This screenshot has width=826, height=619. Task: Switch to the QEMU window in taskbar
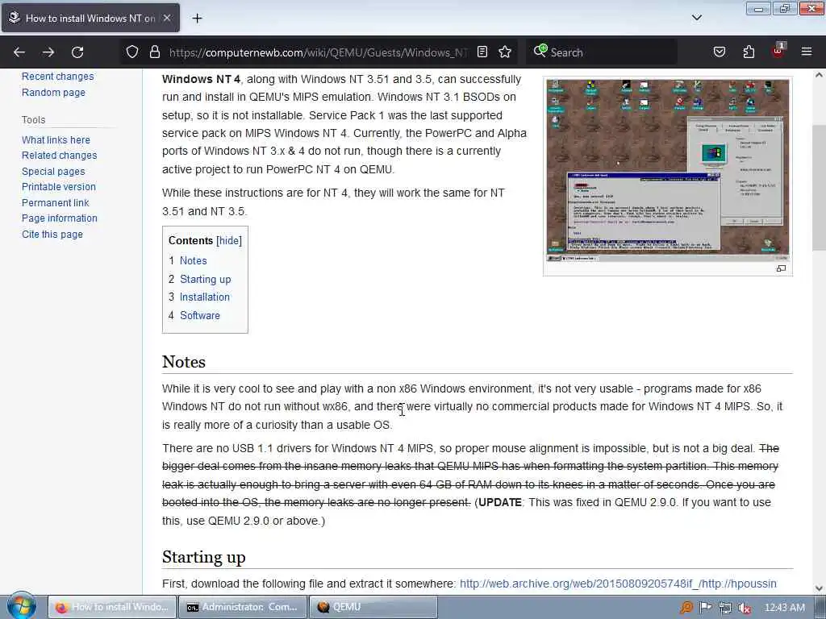tap(373, 607)
